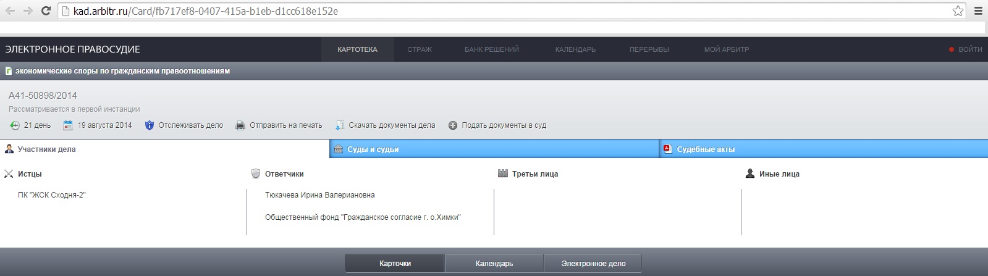Select plaintiff ПК "ЖСК Сходня-2"
Image resolution: width=988 pixels, height=276 pixels.
point(52,195)
